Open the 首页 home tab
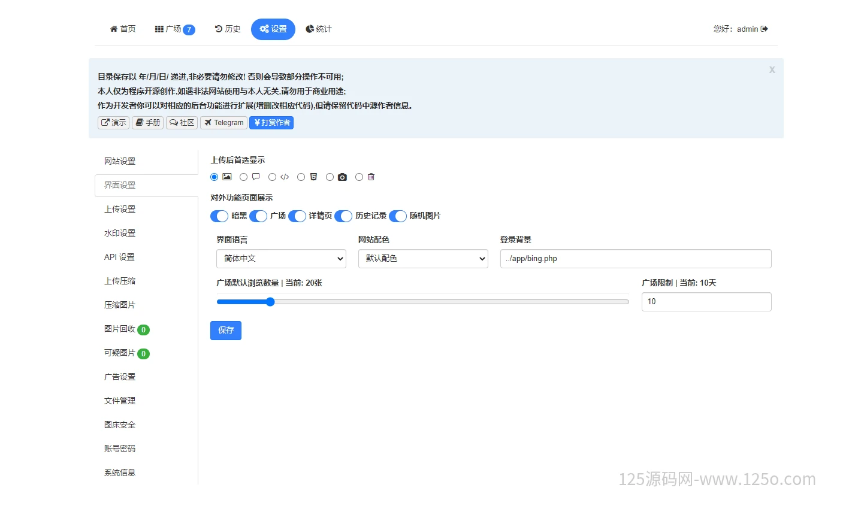 (x=123, y=29)
